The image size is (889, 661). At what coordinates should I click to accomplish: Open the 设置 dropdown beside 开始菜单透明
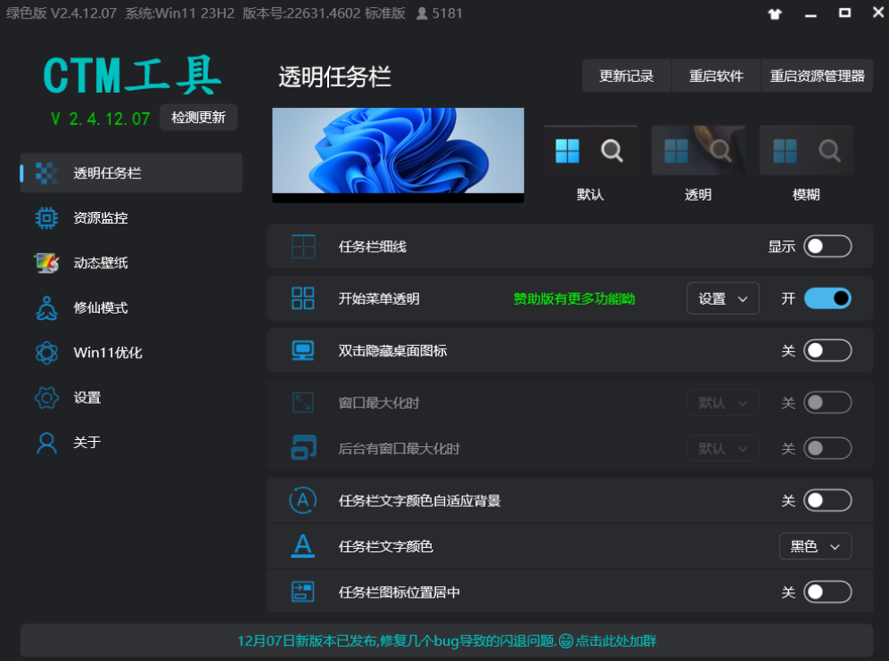722,298
